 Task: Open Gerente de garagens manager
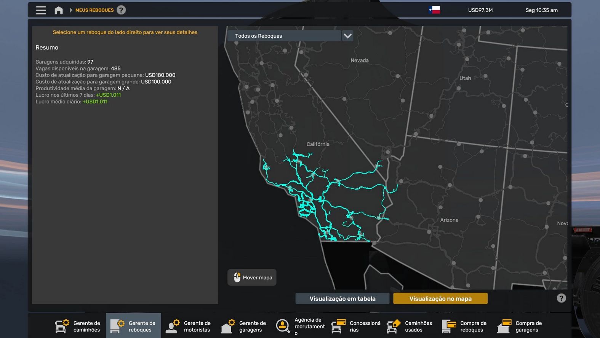pyautogui.click(x=244, y=326)
